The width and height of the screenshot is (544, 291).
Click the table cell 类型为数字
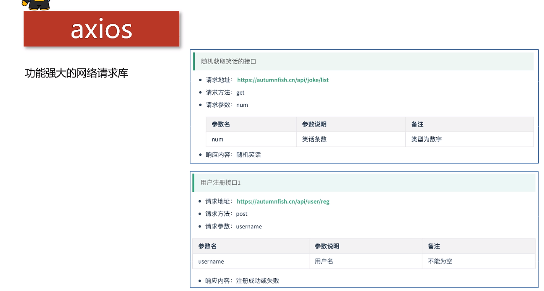[x=470, y=139]
